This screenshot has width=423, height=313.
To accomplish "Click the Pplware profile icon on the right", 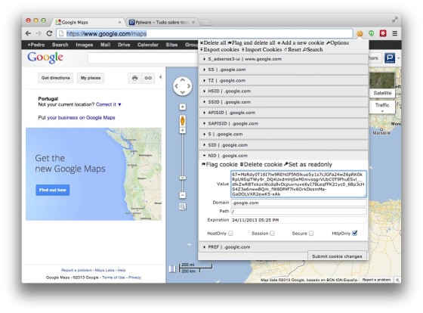I will point(390,57).
